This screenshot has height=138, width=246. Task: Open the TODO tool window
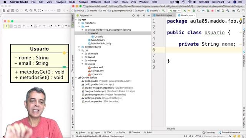coord(108,132)
